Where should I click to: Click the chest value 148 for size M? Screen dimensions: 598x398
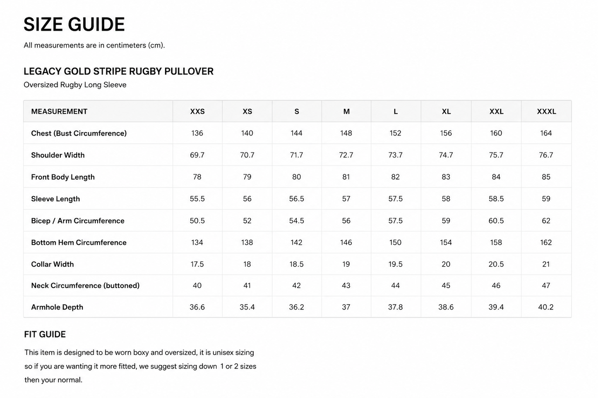coord(346,133)
